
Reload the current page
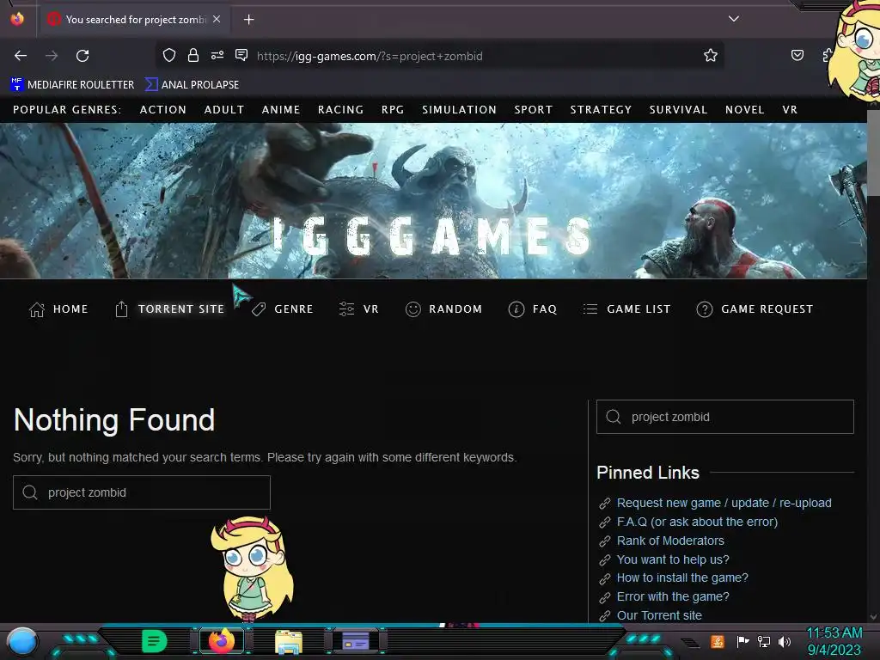tap(82, 56)
